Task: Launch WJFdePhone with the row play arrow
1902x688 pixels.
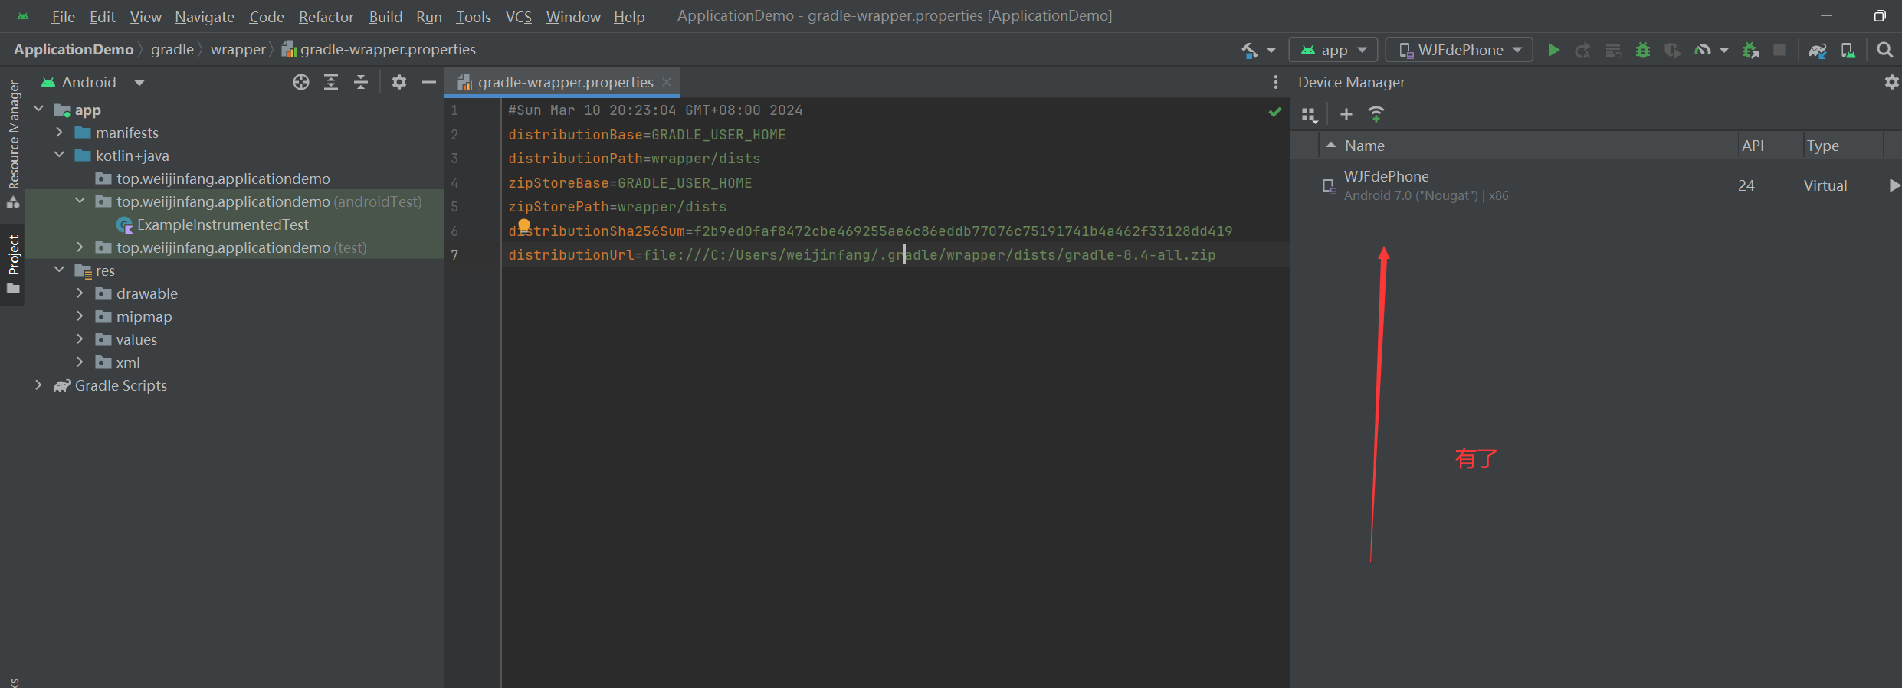Action: (1894, 185)
